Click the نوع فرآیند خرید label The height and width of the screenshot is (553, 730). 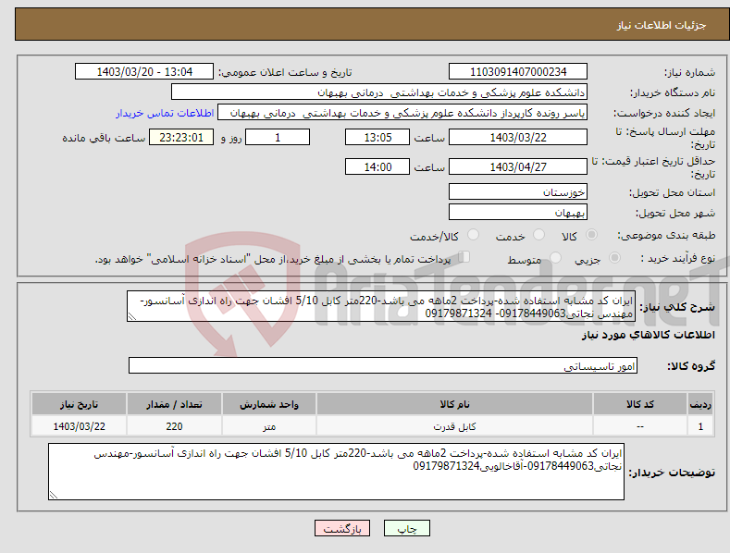(x=677, y=258)
